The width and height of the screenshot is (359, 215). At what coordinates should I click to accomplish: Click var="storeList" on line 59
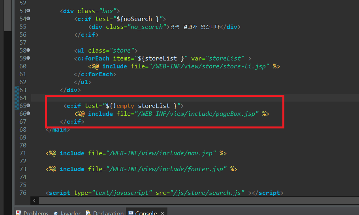click(218, 58)
